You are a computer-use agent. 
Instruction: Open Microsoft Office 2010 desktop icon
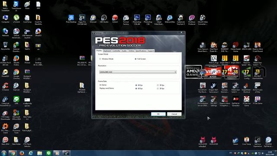pyautogui.click(x=16, y=114)
